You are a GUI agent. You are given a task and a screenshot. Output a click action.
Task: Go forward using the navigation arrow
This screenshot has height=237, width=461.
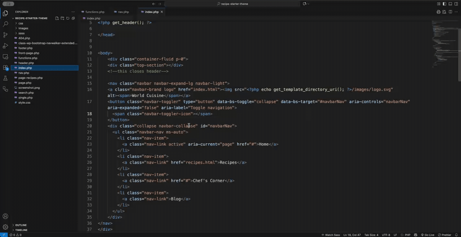pos(160,4)
